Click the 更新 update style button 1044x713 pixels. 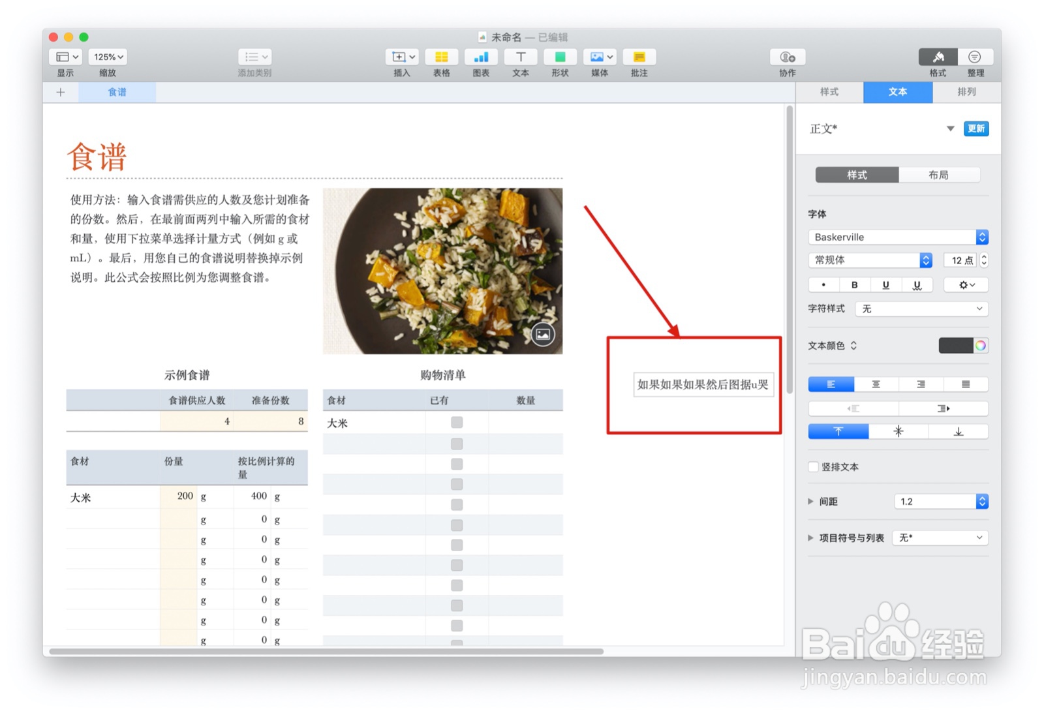[975, 129]
